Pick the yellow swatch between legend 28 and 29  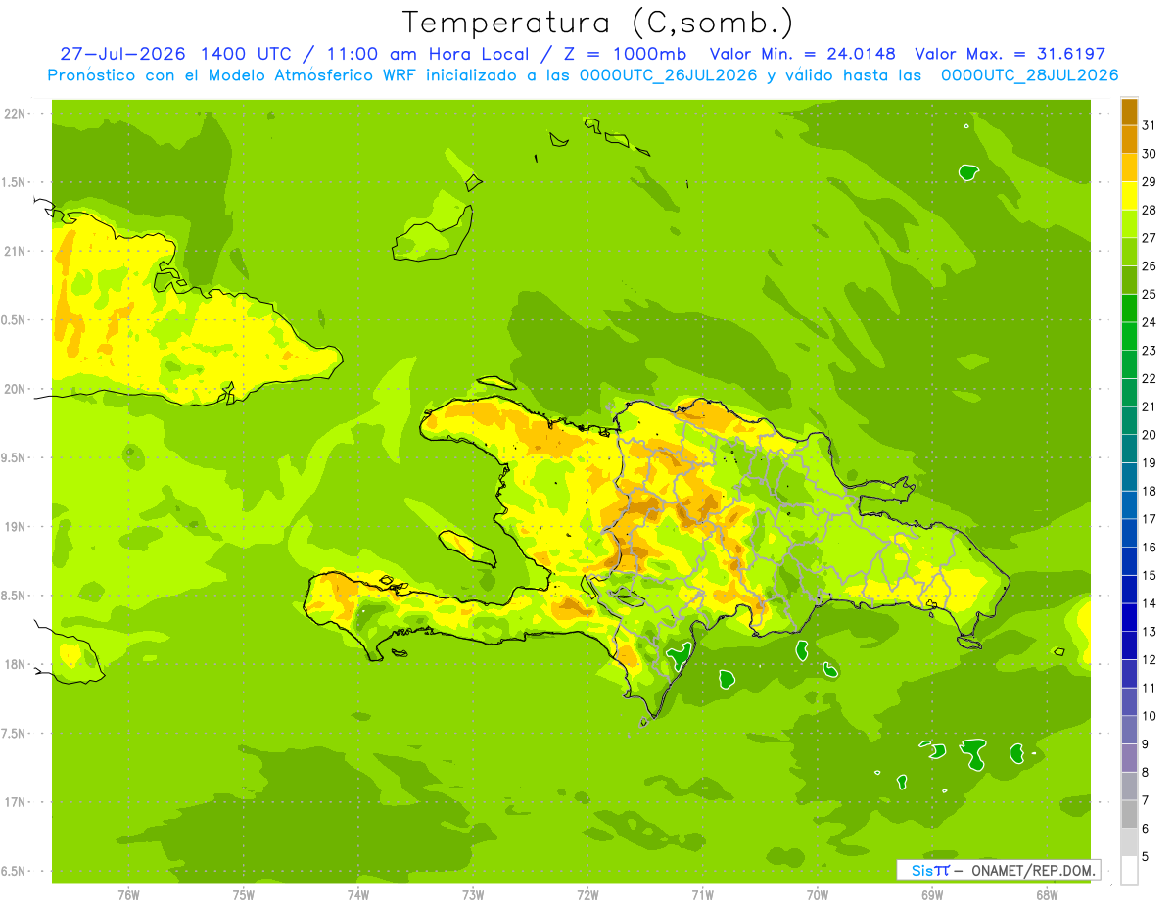1129,196
